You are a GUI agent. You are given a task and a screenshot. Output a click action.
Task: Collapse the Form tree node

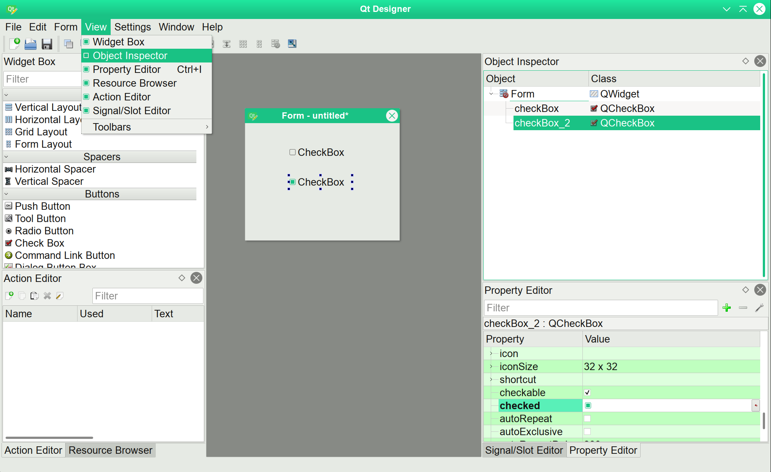point(491,94)
